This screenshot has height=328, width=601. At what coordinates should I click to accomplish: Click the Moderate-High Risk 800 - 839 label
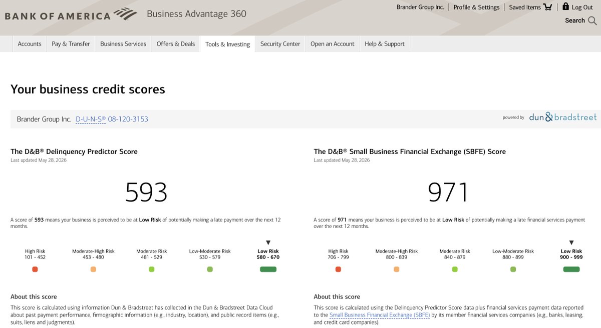tap(397, 254)
